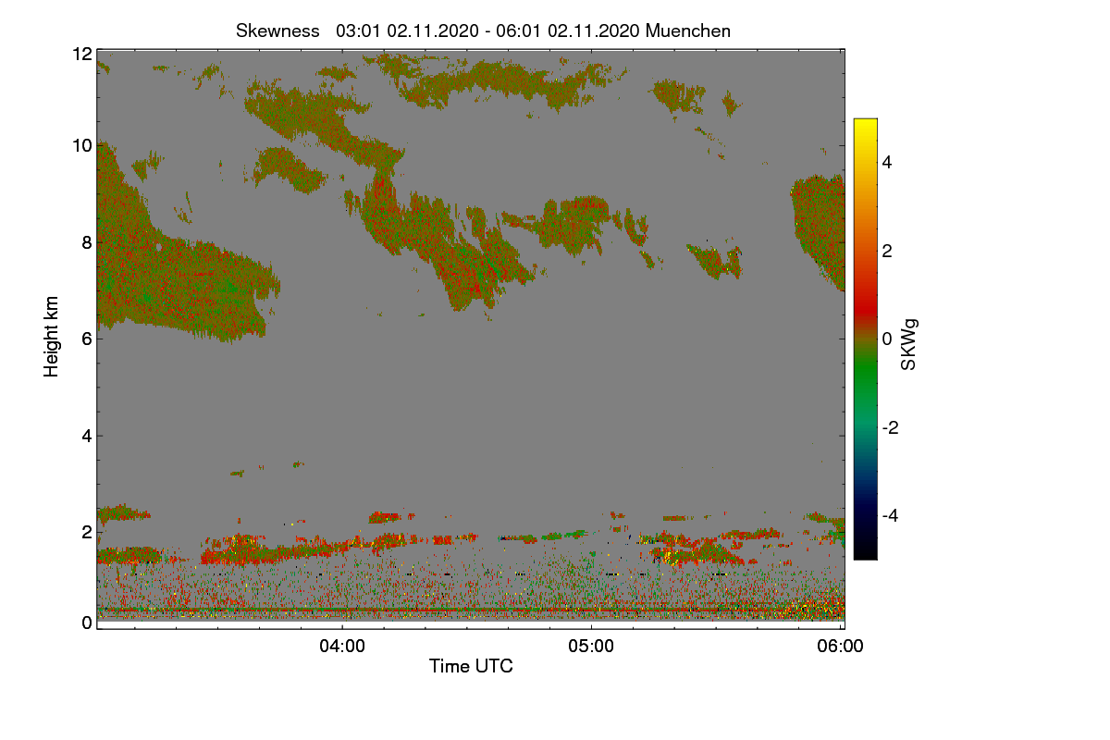Click the colorbar tick label 0
The image size is (1110, 740).
[x=887, y=339]
